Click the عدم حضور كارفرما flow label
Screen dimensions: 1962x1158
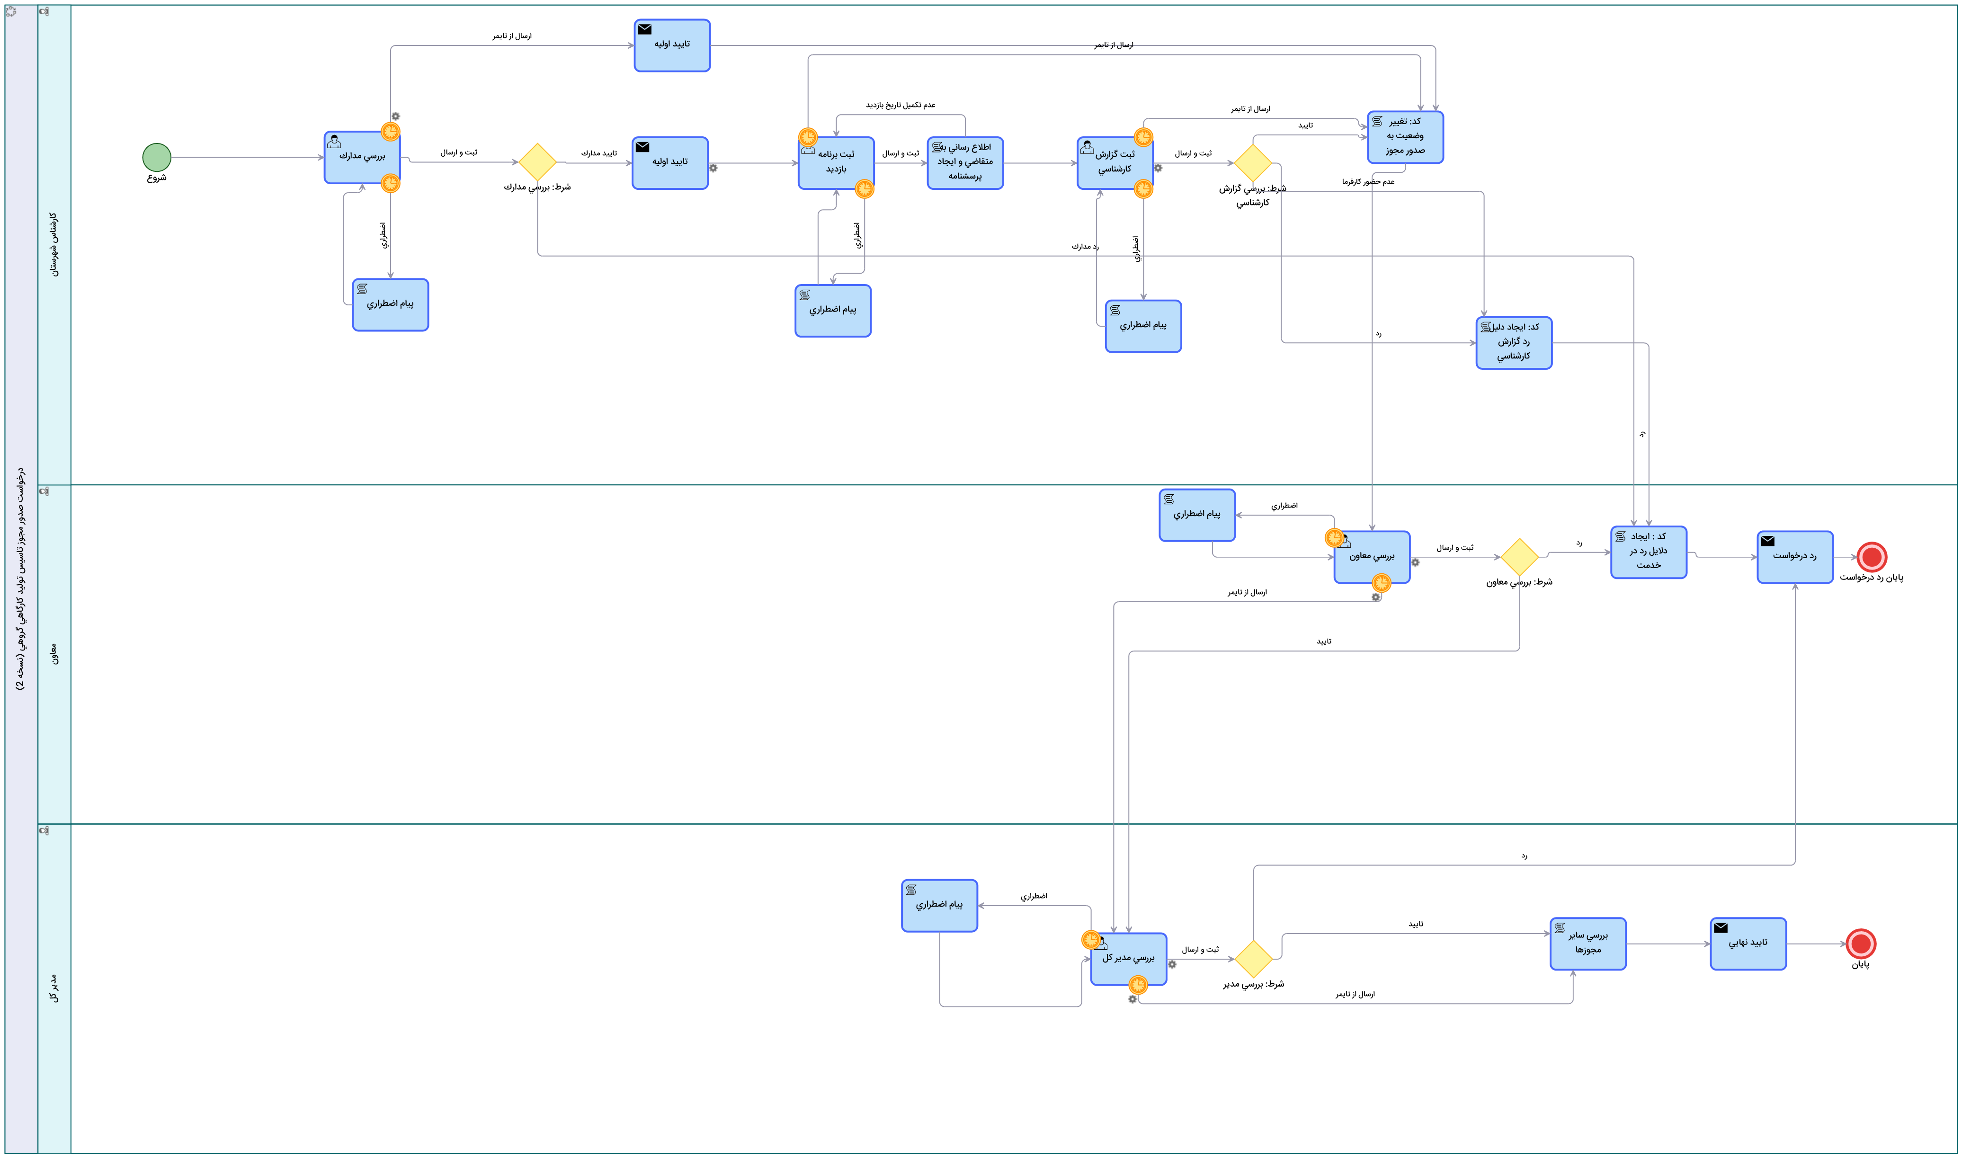1368,182
